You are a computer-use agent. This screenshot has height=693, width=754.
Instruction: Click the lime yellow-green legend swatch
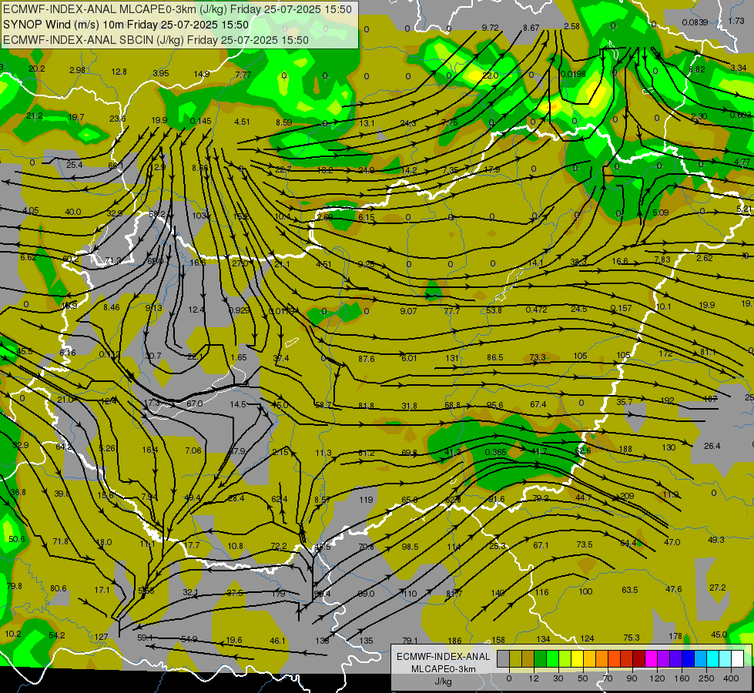click(x=565, y=658)
